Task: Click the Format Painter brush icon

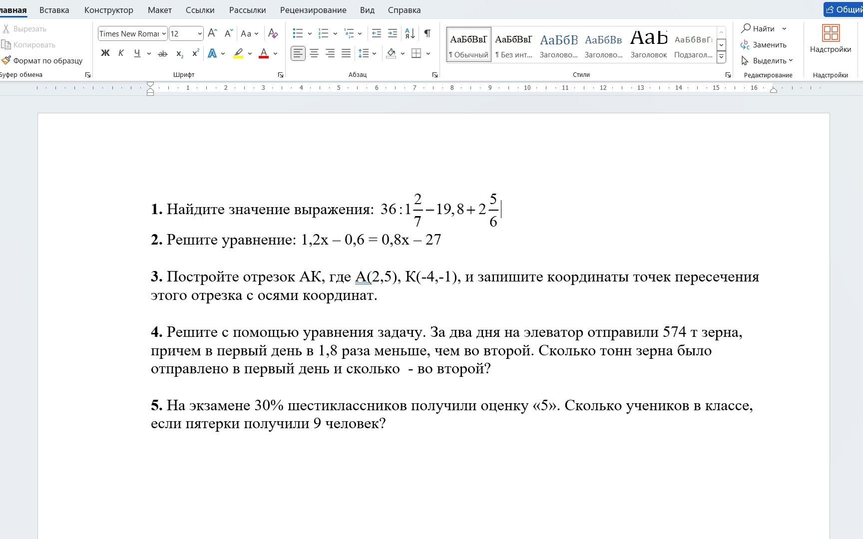Action: (x=6, y=60)
